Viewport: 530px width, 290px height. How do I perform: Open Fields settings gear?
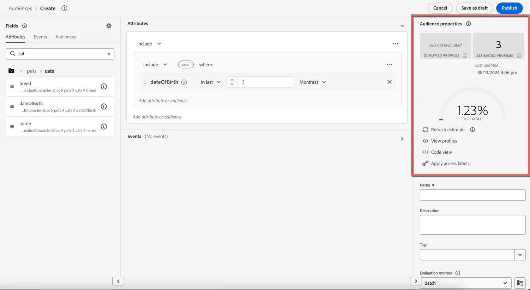(109, 26)
